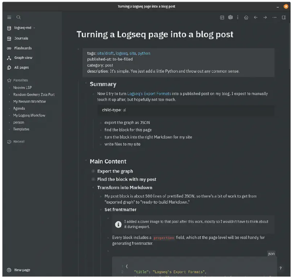Image resolution: width=293 pixels, height=279 pixels.
Task: Click the Recent clock icon
Action: 9,142
